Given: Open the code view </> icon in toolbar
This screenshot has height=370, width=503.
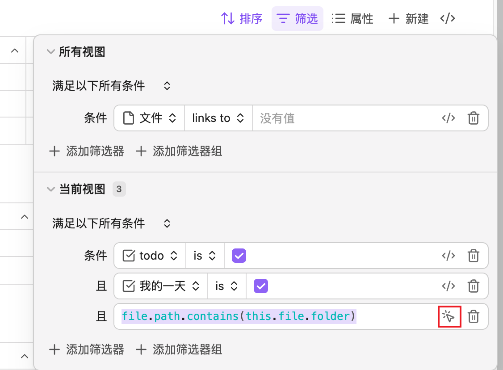Looking at the screenshot, I should 447,18.
